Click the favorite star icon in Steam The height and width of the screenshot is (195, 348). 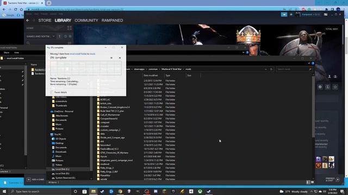coord(335,87)
